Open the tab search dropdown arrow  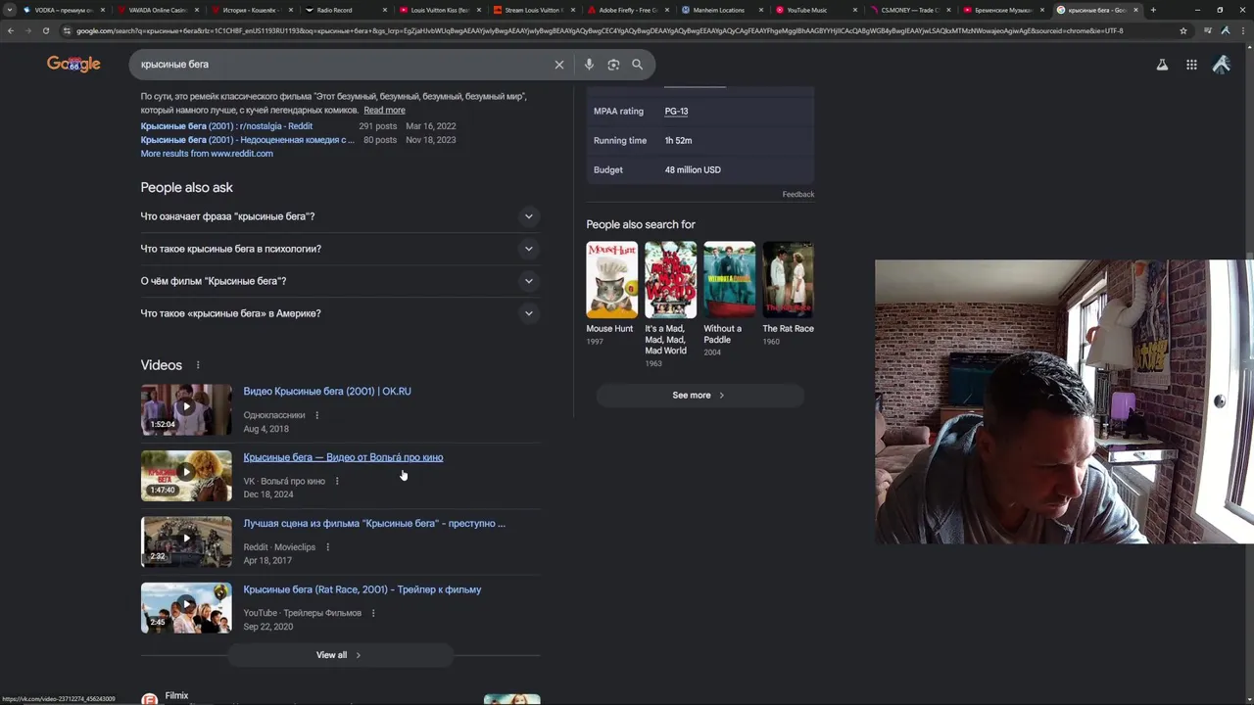(x=11, y=10)
